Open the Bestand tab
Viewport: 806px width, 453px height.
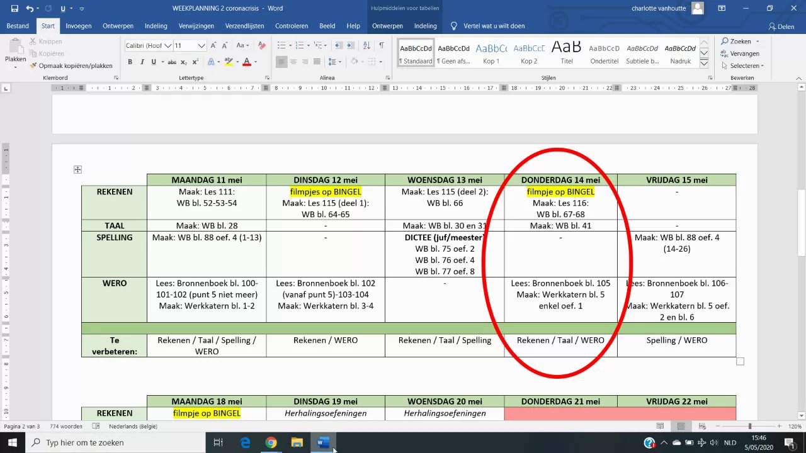(18, 26)
